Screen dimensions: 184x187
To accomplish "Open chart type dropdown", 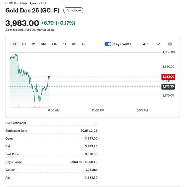I will 146,44.
